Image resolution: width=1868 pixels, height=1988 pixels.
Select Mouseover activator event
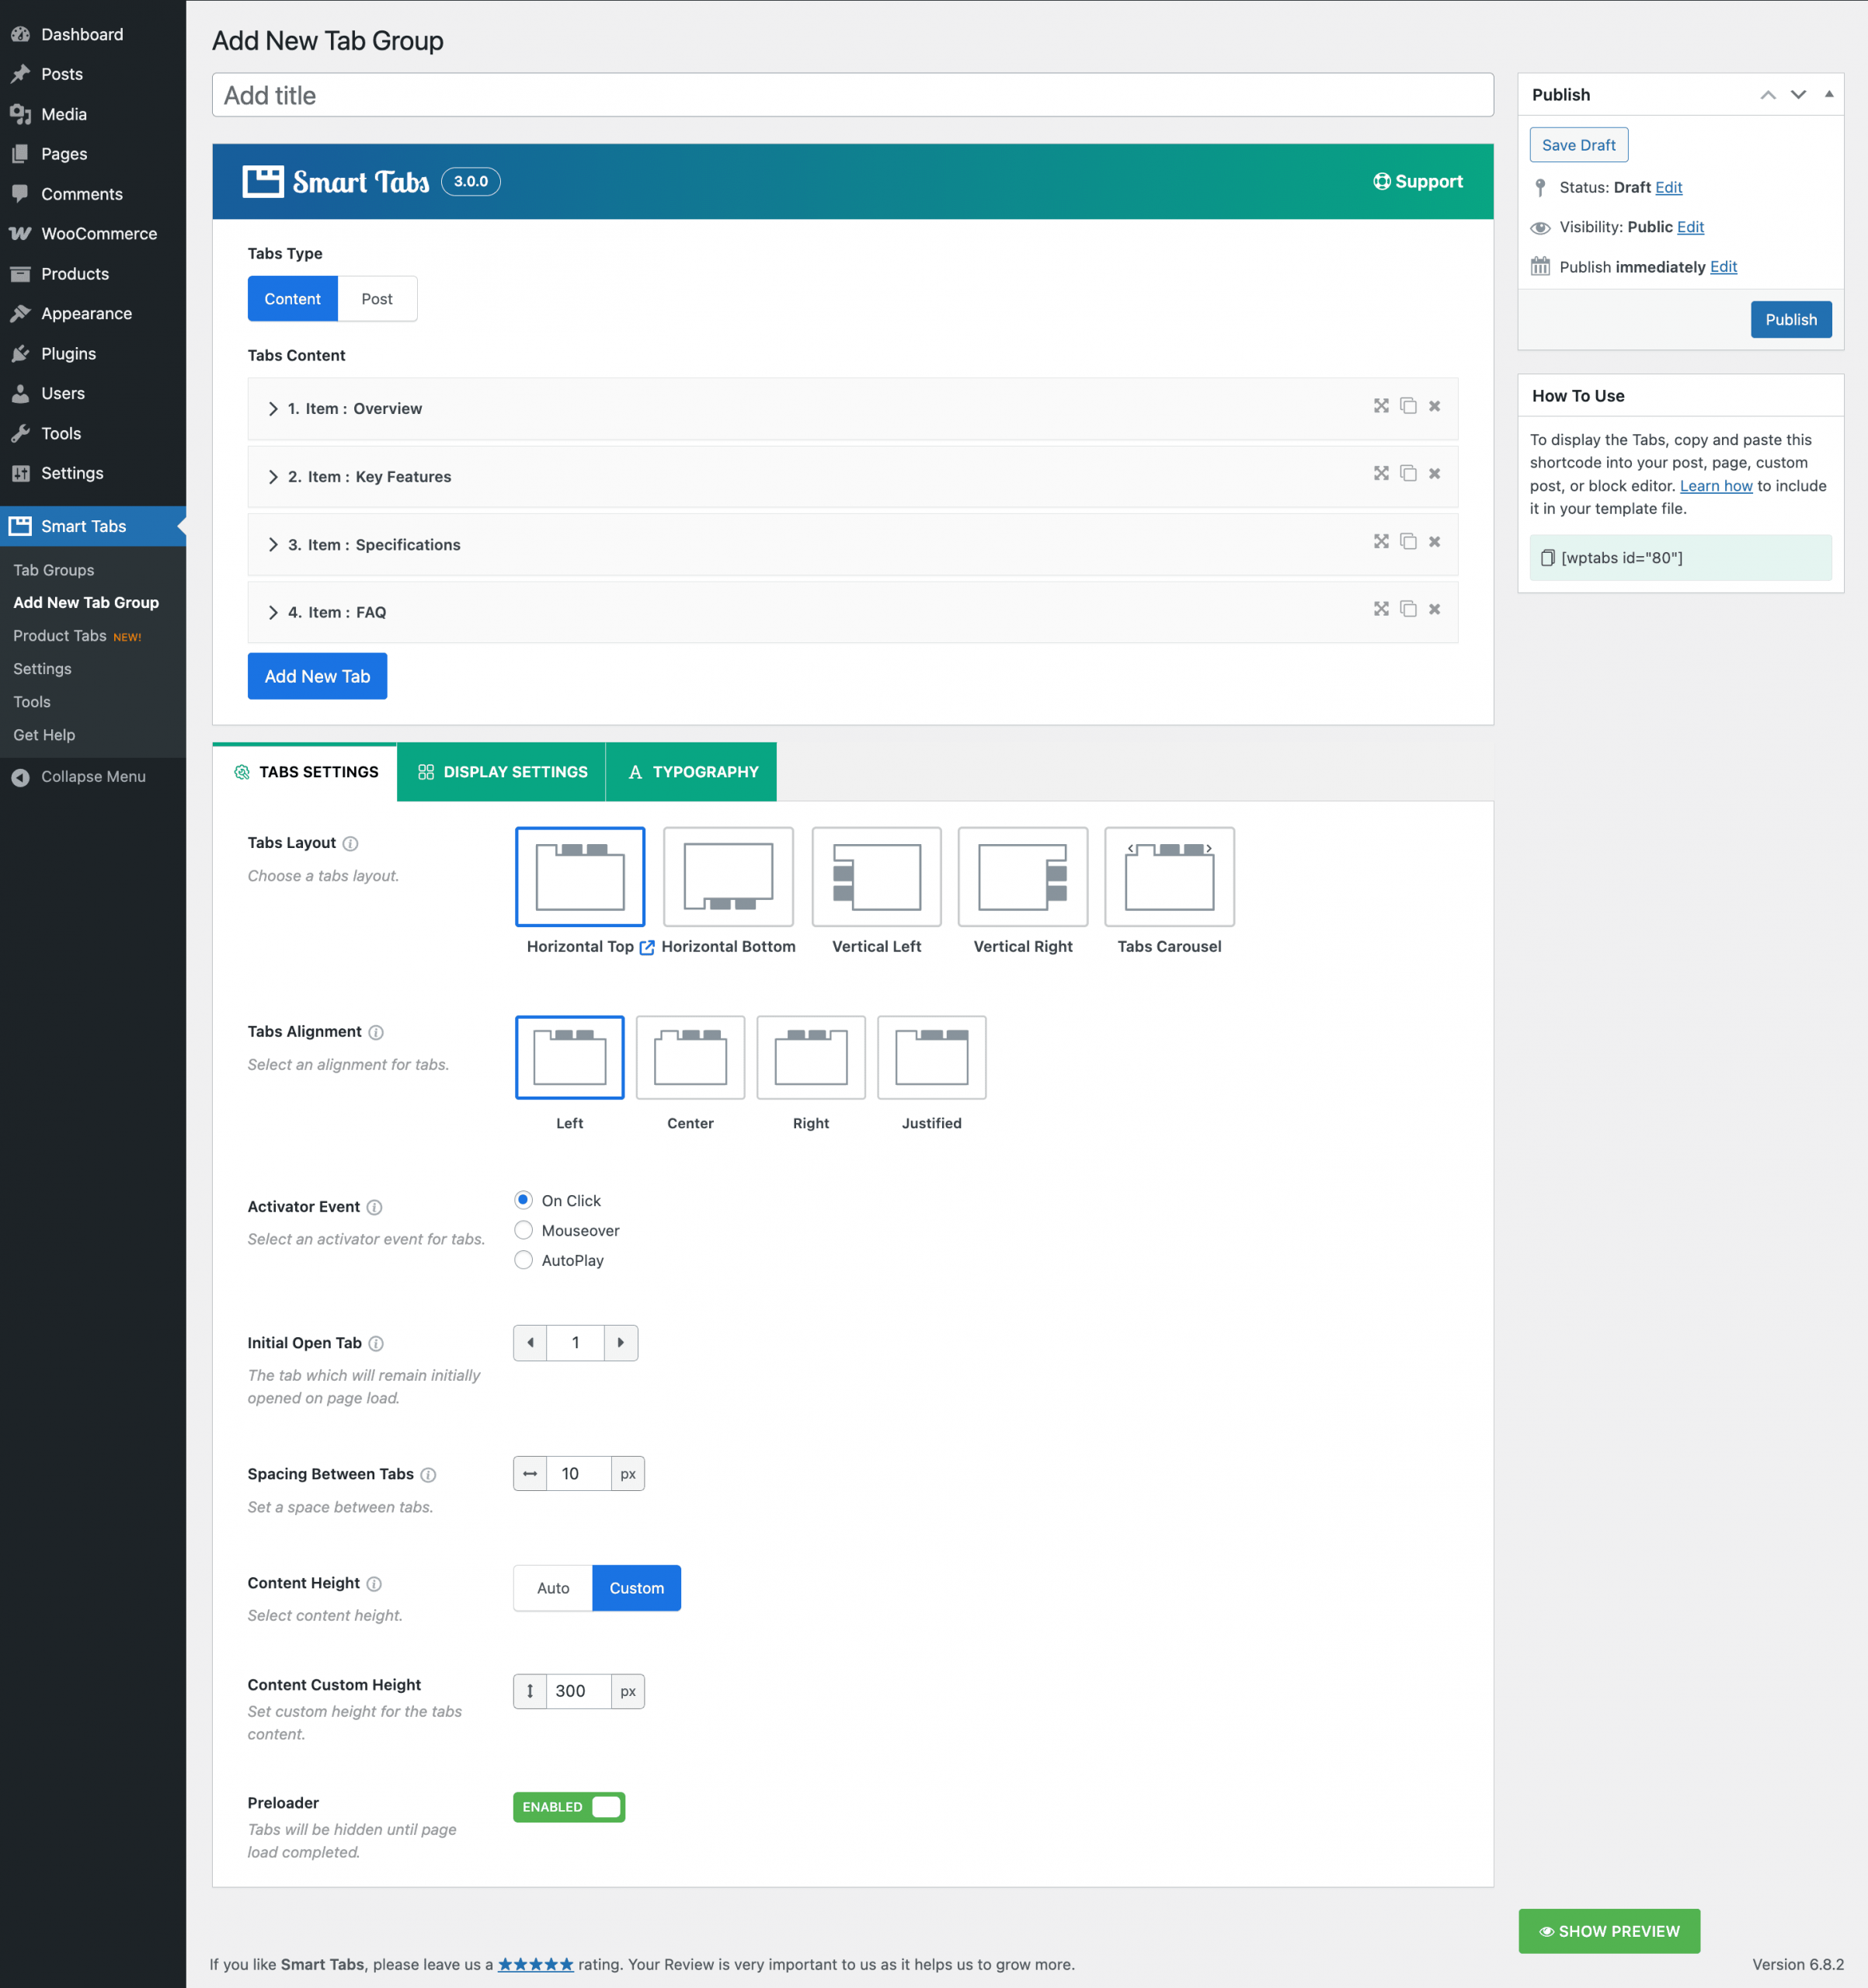tap(523, 1230)
